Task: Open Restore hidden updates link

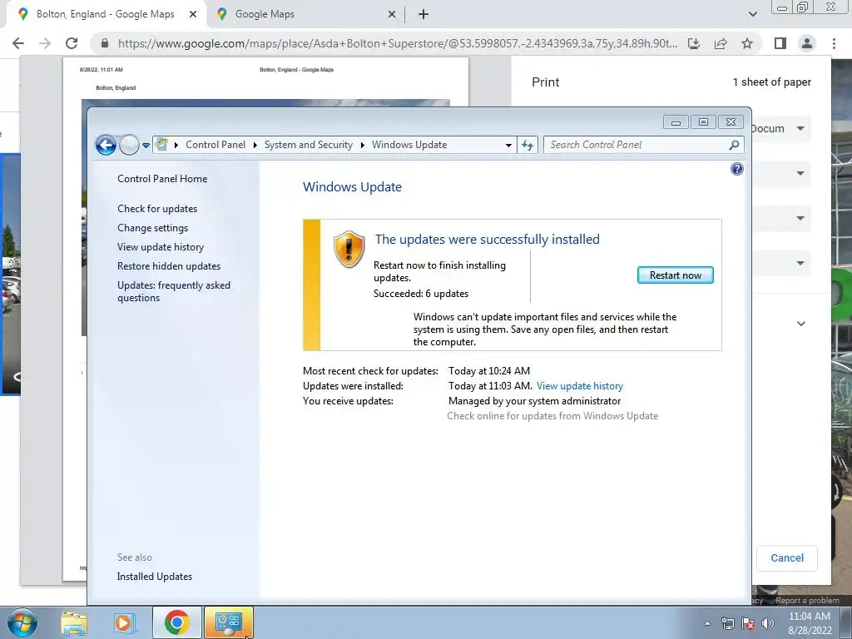Action: click(x=169, y=265)
